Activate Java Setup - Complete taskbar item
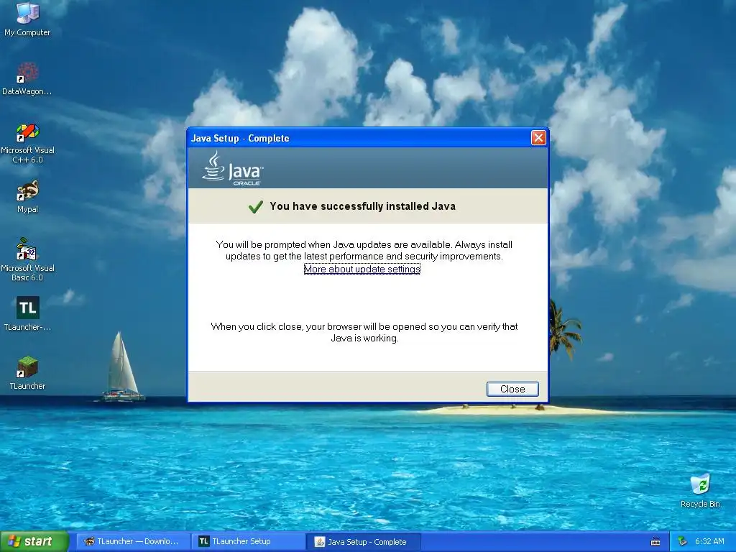Screen dimensions: 736x552 pyautogui.click(x=364, y=542)
